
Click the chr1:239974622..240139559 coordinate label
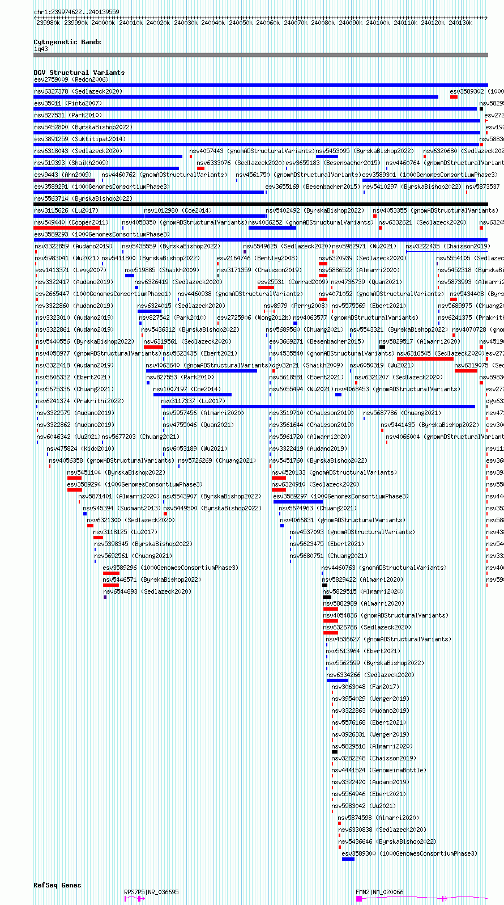[76, 12]
